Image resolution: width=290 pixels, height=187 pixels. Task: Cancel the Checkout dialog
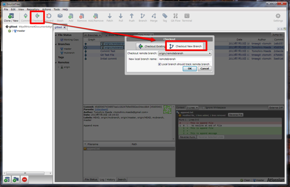click(x=204, y=68)
